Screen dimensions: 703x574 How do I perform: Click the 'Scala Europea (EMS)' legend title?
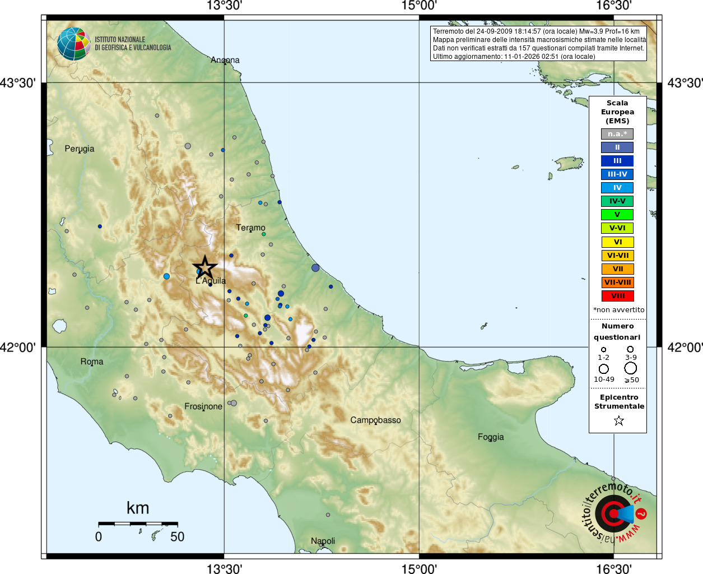pyautogui.click(x=617, y=112)
